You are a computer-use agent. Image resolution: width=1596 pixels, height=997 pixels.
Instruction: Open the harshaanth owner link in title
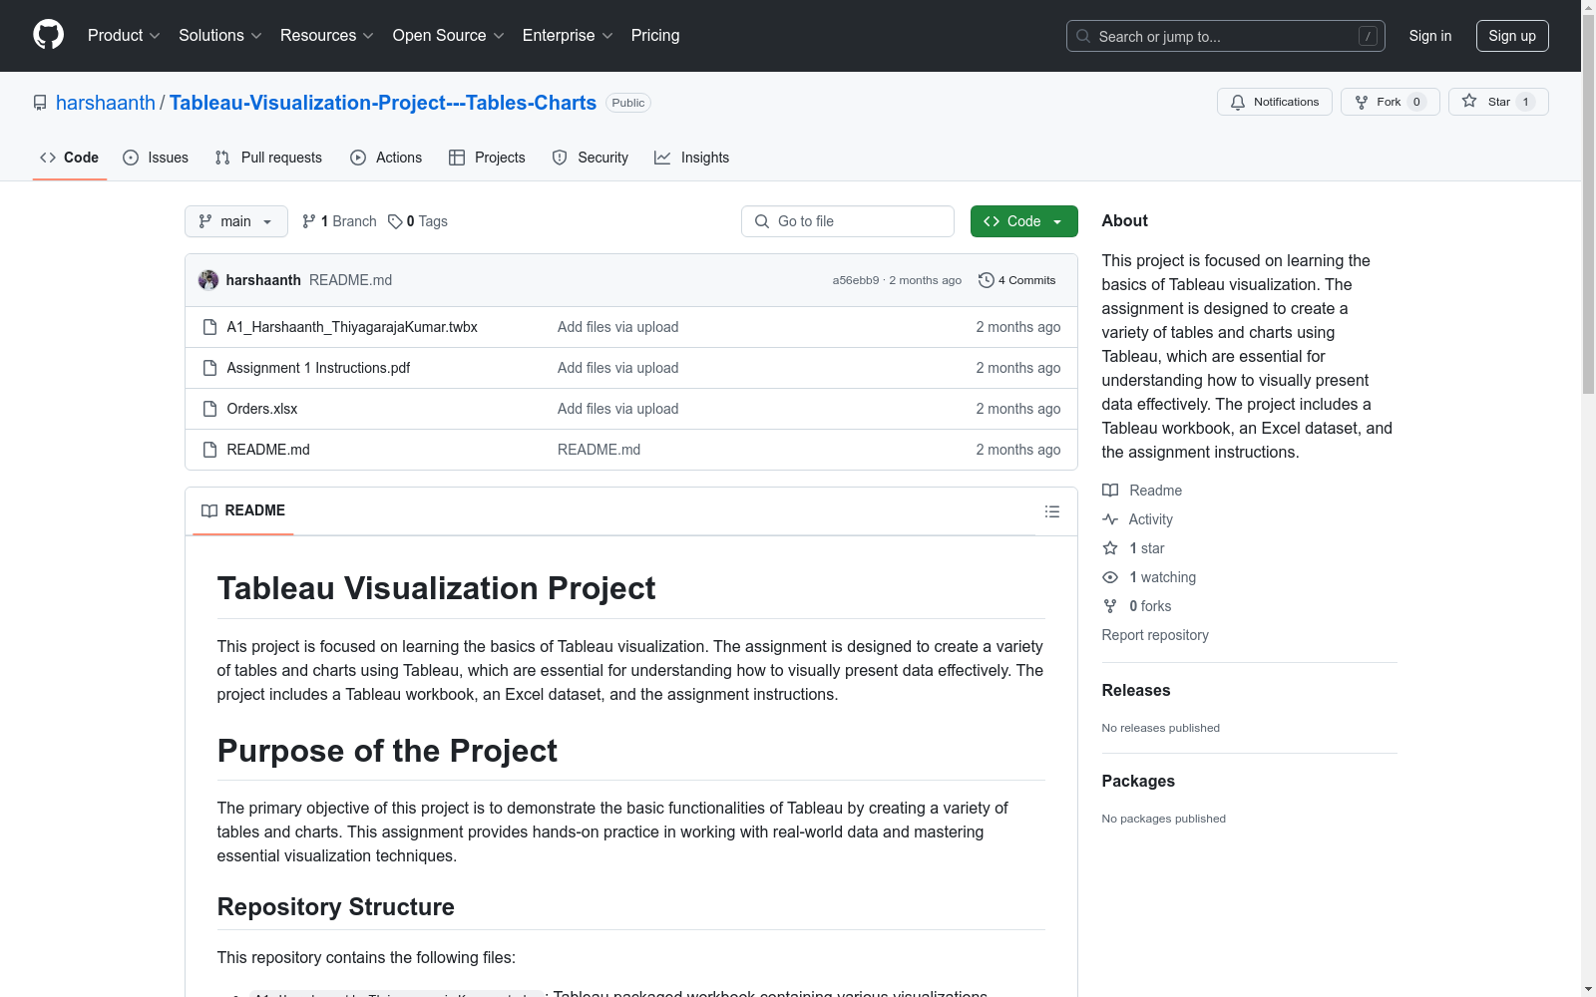tap(106, 103)
